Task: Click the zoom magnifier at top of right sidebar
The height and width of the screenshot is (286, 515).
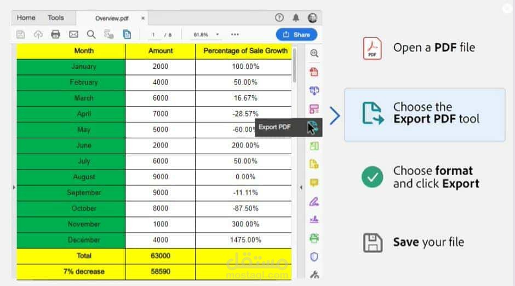Action: click(x=314, y=54)
